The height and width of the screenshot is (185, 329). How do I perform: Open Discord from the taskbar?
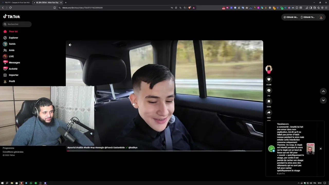tap(45, 183)
